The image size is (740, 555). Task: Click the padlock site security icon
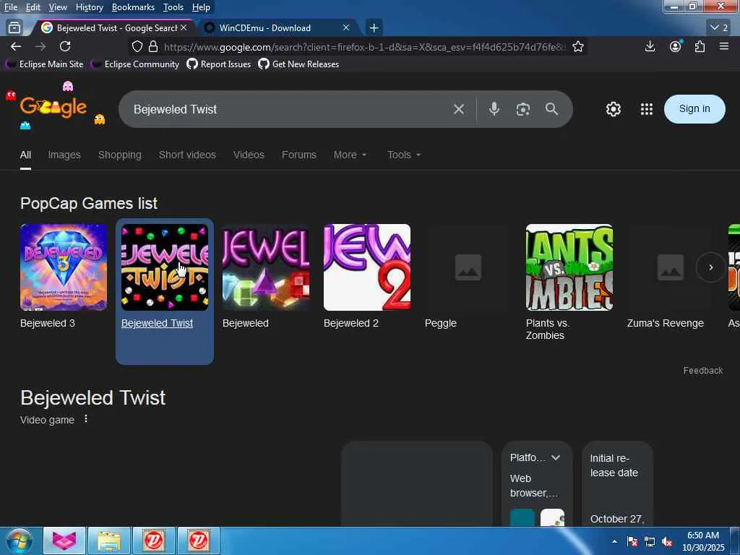(153, 46)
